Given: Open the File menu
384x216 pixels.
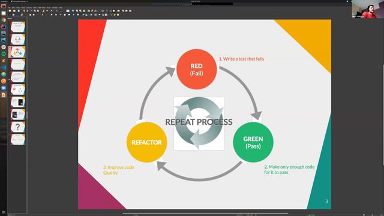Looking at the screenshot, I should [9, 8].
